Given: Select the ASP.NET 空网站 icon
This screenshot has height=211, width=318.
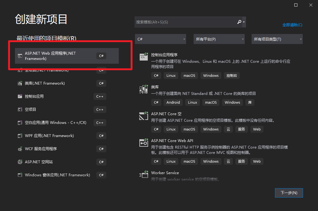Looking at the screenshot, I should [x=19, y=162].
